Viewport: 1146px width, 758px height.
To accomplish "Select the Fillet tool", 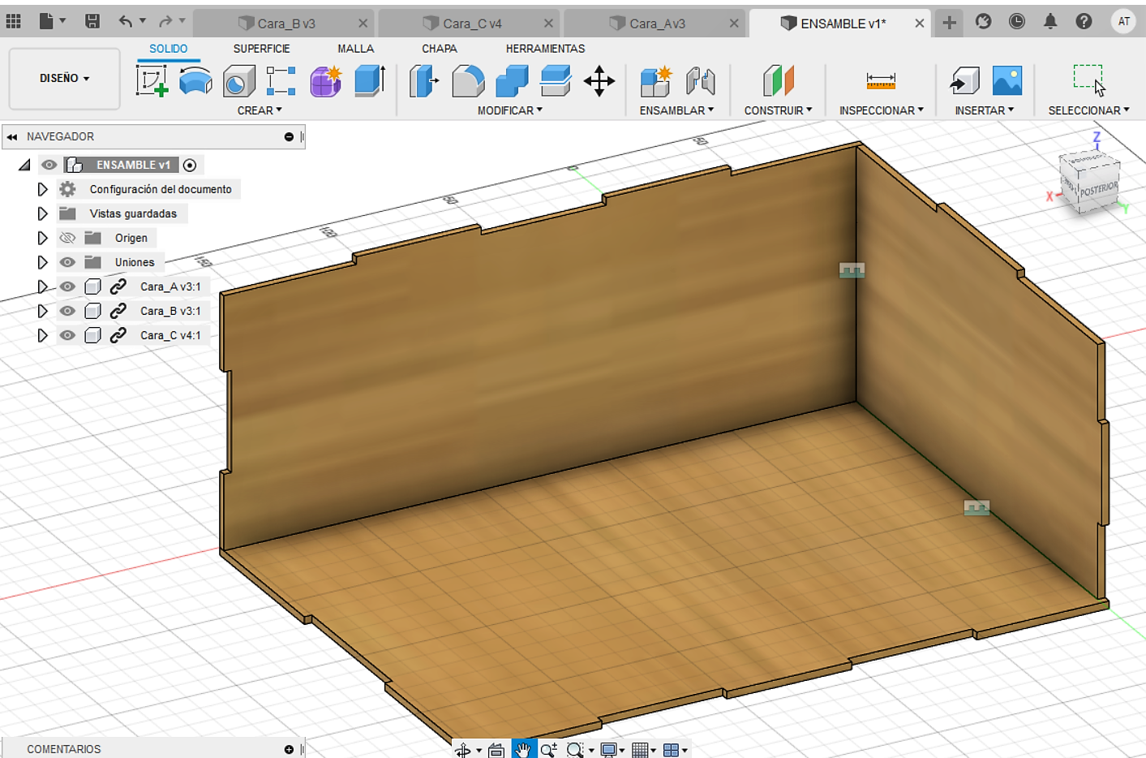I will click(x=468, y=81).
